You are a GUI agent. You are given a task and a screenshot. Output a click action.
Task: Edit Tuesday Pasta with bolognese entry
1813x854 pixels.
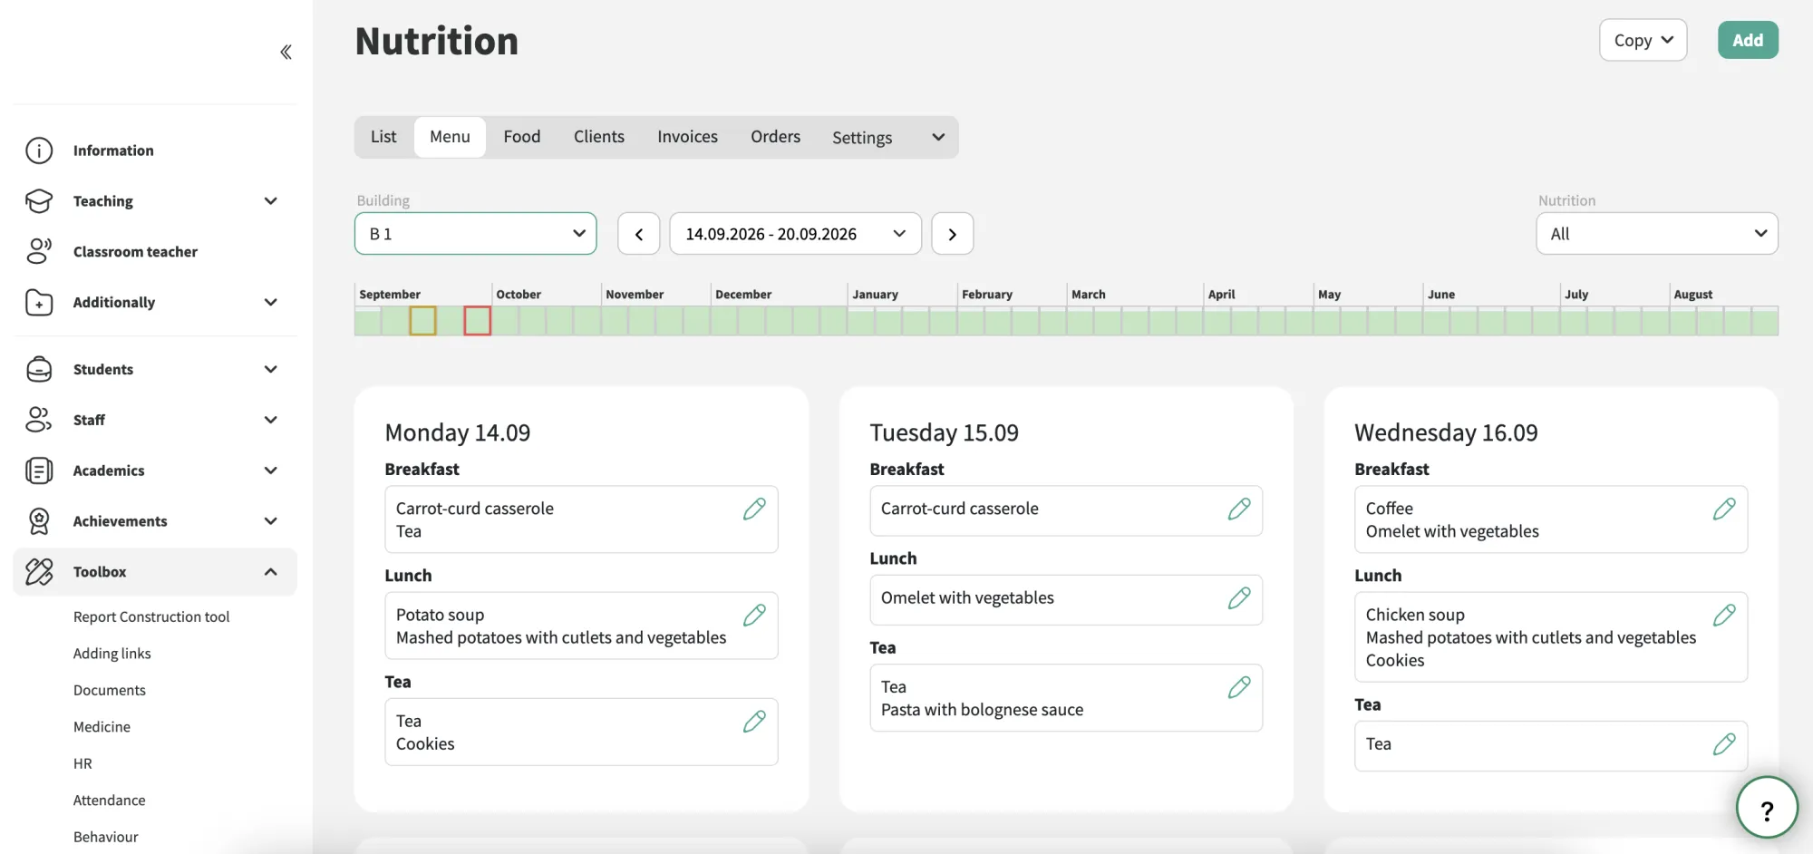[x=1239, y=688]
